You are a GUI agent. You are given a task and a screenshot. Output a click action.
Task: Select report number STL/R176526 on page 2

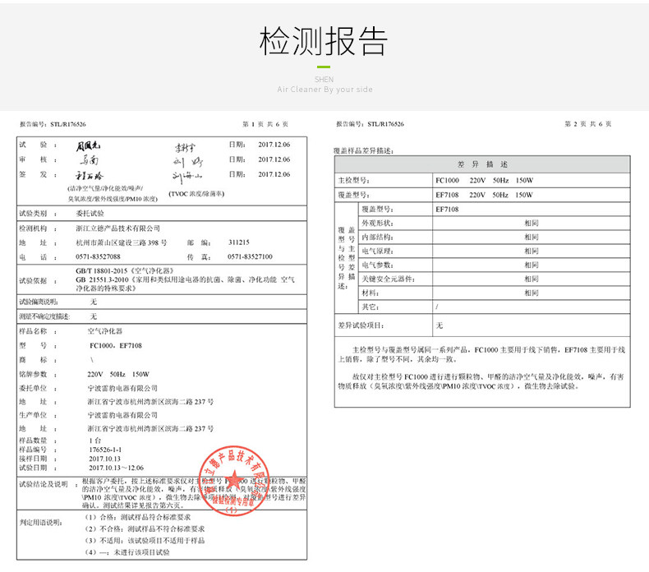tap(385, 124)
